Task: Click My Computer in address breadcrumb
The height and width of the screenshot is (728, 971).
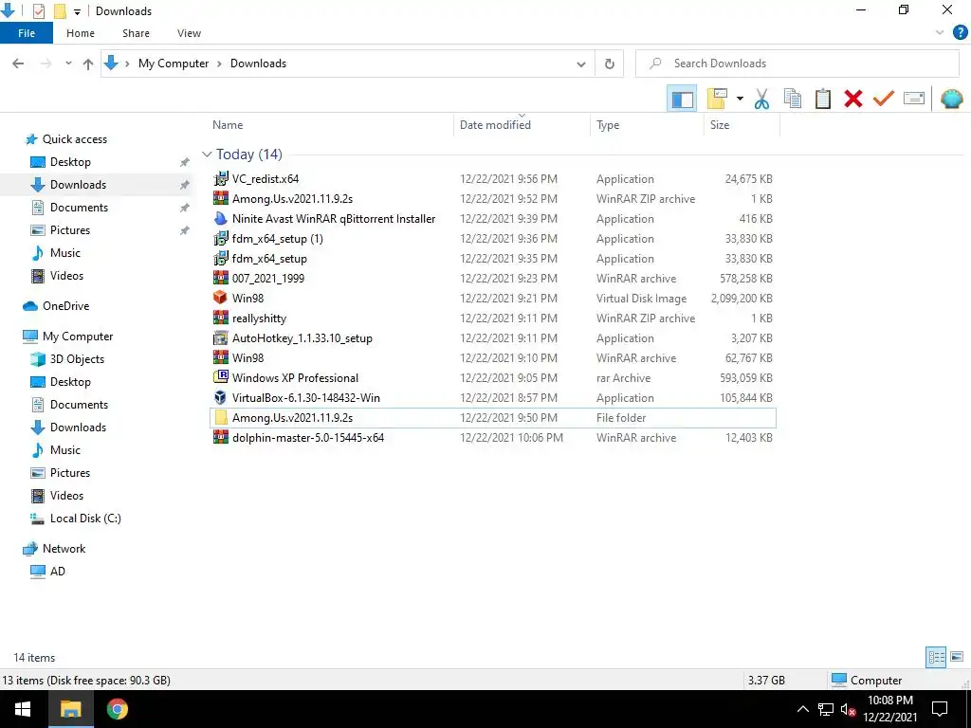Action: (174, 64)
